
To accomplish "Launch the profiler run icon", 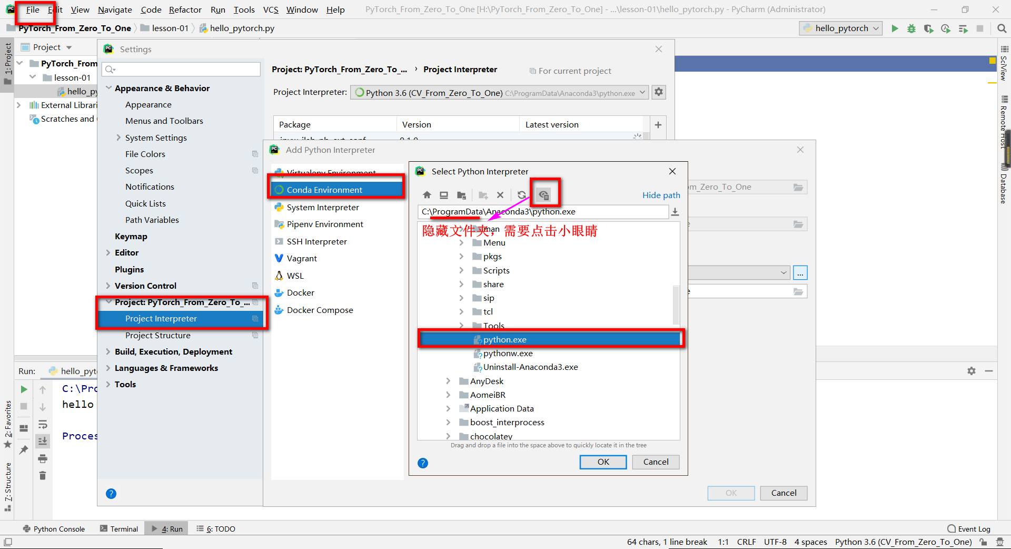I will (x=946, y=28).
